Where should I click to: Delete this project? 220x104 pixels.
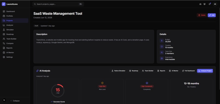(202, 15)
